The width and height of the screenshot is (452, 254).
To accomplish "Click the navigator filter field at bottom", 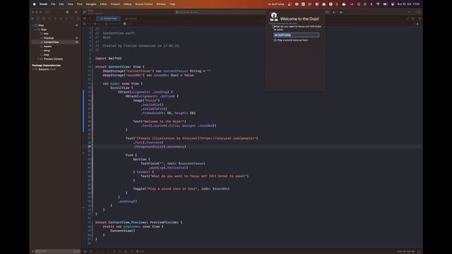I will 58,251.
